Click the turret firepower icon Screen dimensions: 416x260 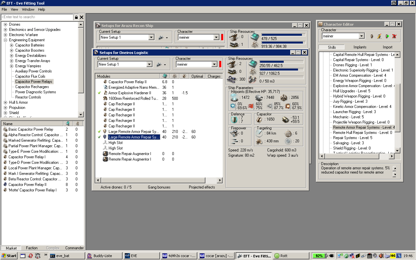click(234, 133)
